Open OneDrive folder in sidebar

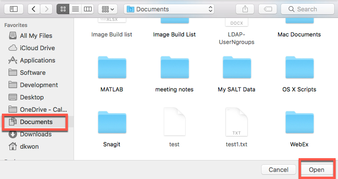(38, 109)
